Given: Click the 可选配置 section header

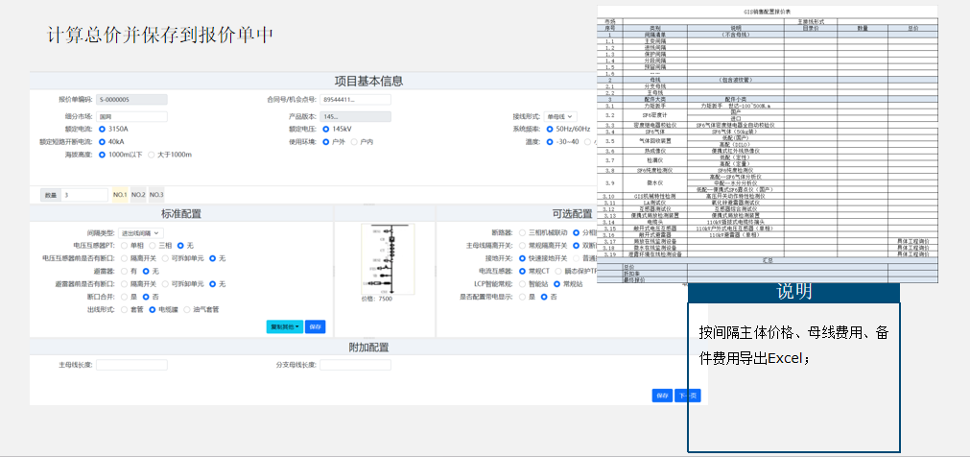Looking at the screenshot, I should tap(572, 214).
